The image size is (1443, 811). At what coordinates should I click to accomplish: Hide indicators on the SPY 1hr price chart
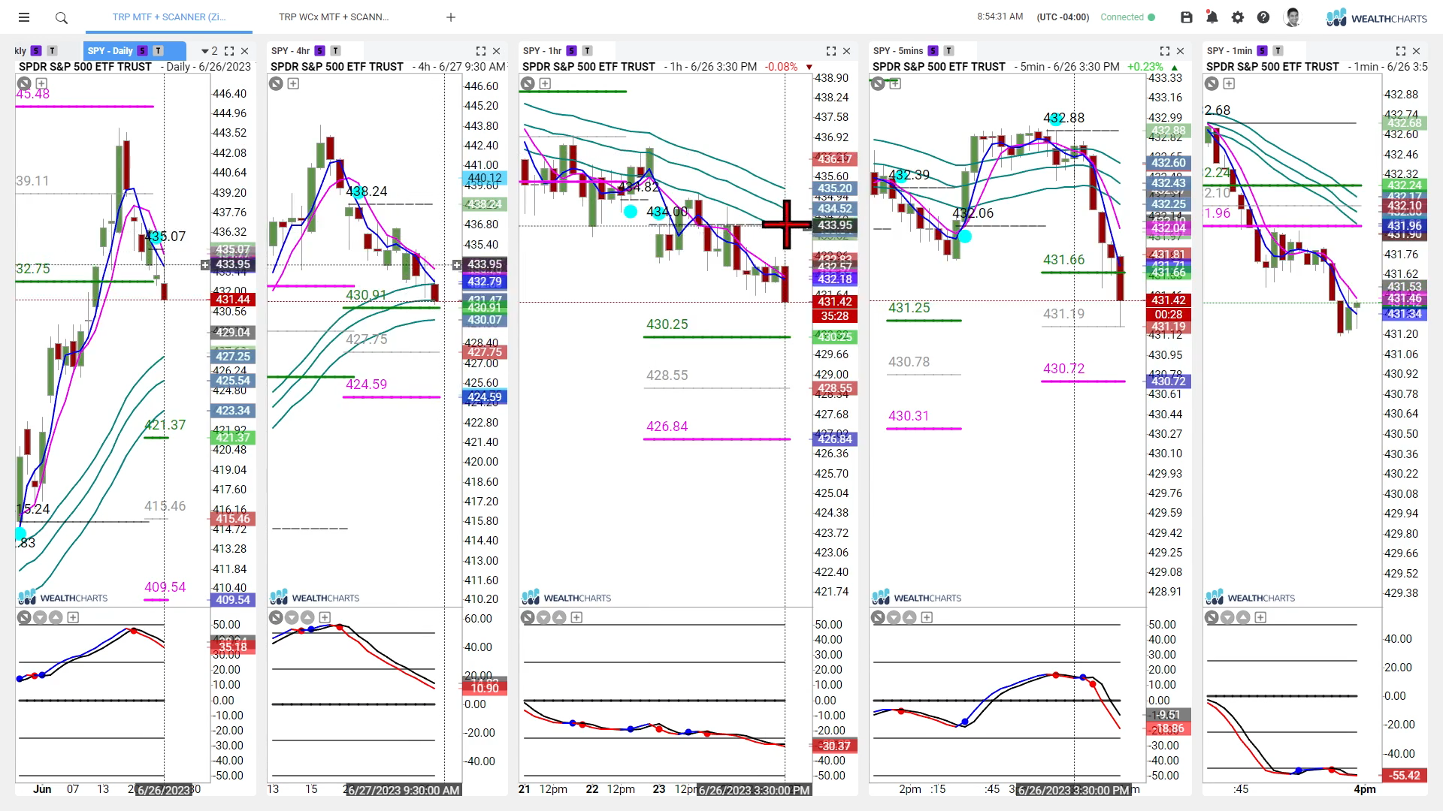pyautogui.click(x=528, y=83)
